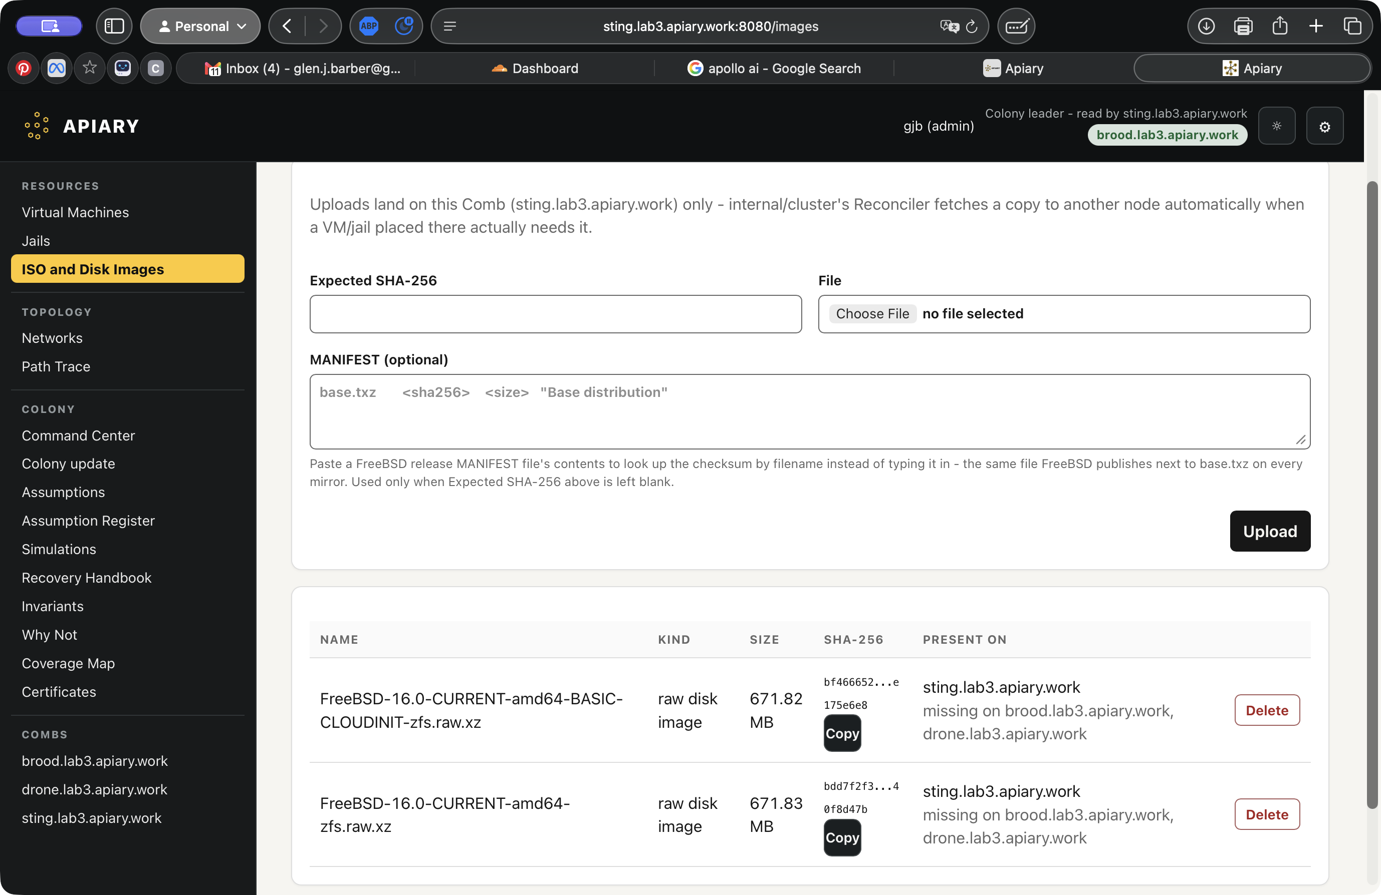Viewport: 1381px width, 895px height.
Task: Switch to the Gmail Inbox tab
Action: (302, 68)
